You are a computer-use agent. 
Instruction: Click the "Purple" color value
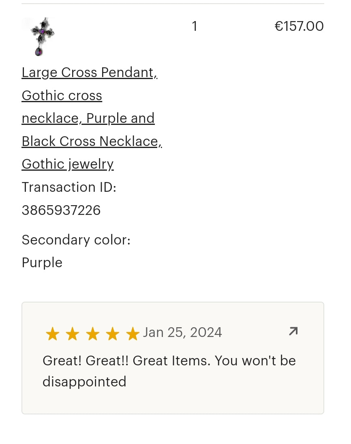42,263
